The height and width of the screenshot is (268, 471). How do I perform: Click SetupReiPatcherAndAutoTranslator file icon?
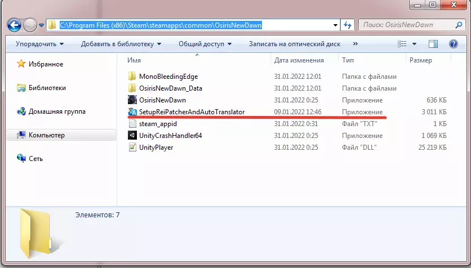coord(132,112)
